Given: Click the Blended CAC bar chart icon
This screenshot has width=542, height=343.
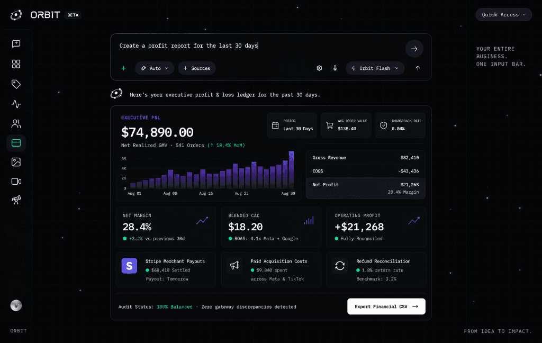Looking at the screenshot, I should coord(309,220).
